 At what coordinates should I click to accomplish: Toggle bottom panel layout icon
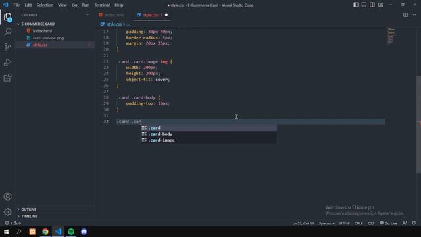(x=364, y=5)
